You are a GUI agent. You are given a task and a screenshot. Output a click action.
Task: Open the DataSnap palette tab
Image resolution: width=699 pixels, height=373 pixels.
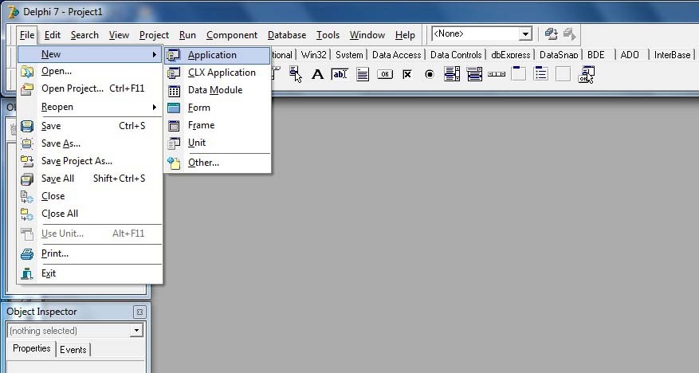tap(559, 55)
